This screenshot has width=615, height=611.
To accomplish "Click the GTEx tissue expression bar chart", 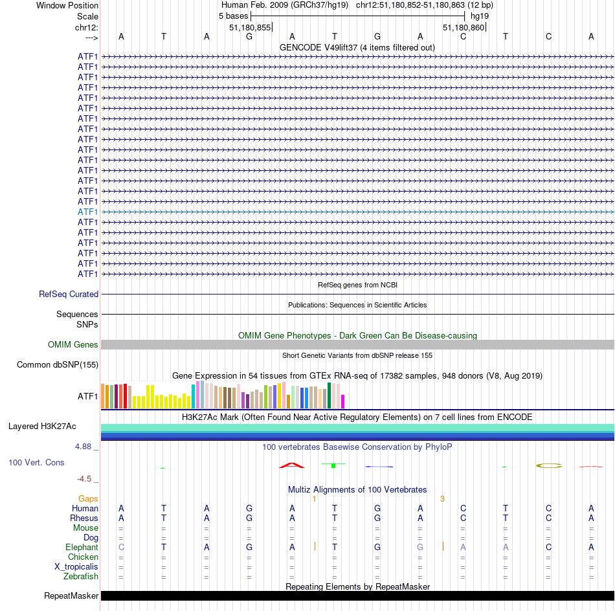I will click(223, 395).
